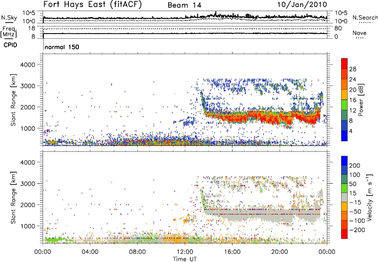Click the bright blue bottom segment of the Power colorbar

[344, 136]
